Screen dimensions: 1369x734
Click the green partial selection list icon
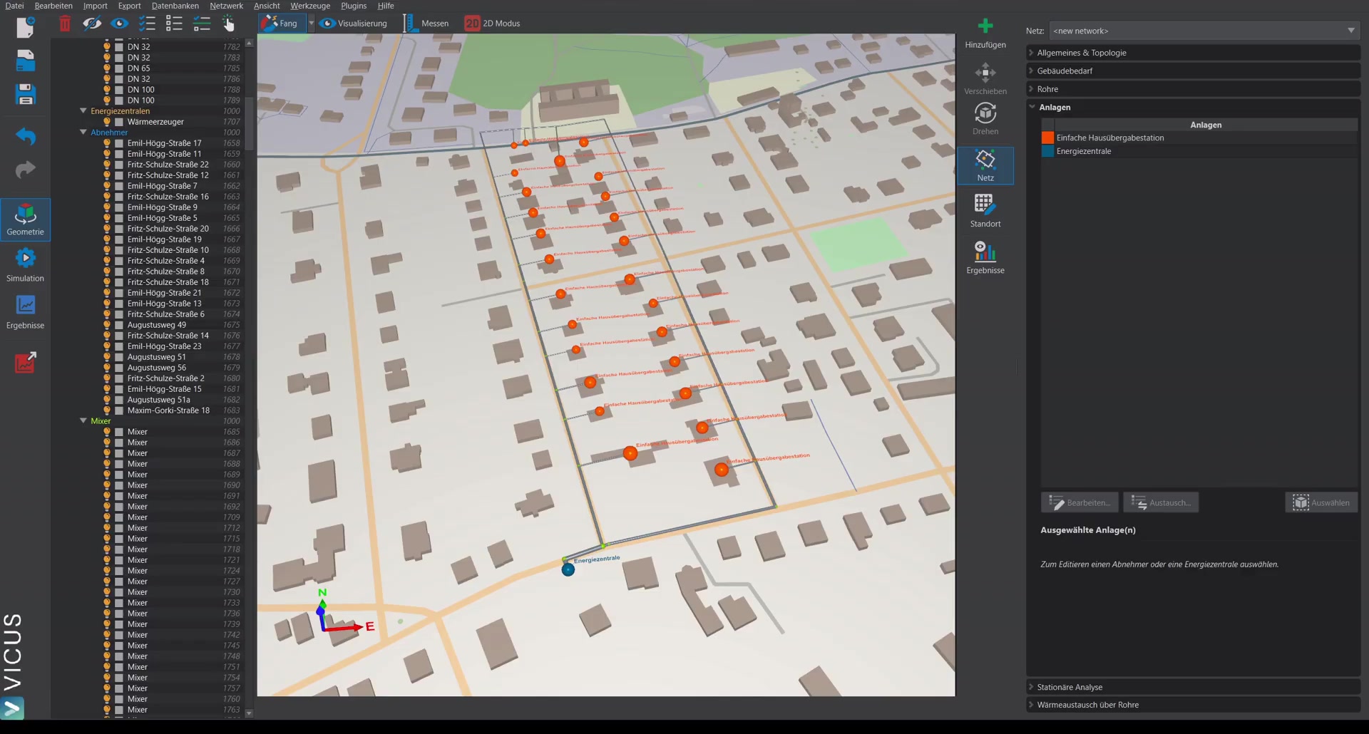coord(202,24)
